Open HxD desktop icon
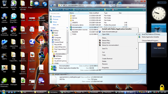The height and width of the screenshot is (94, 168). 4,69
